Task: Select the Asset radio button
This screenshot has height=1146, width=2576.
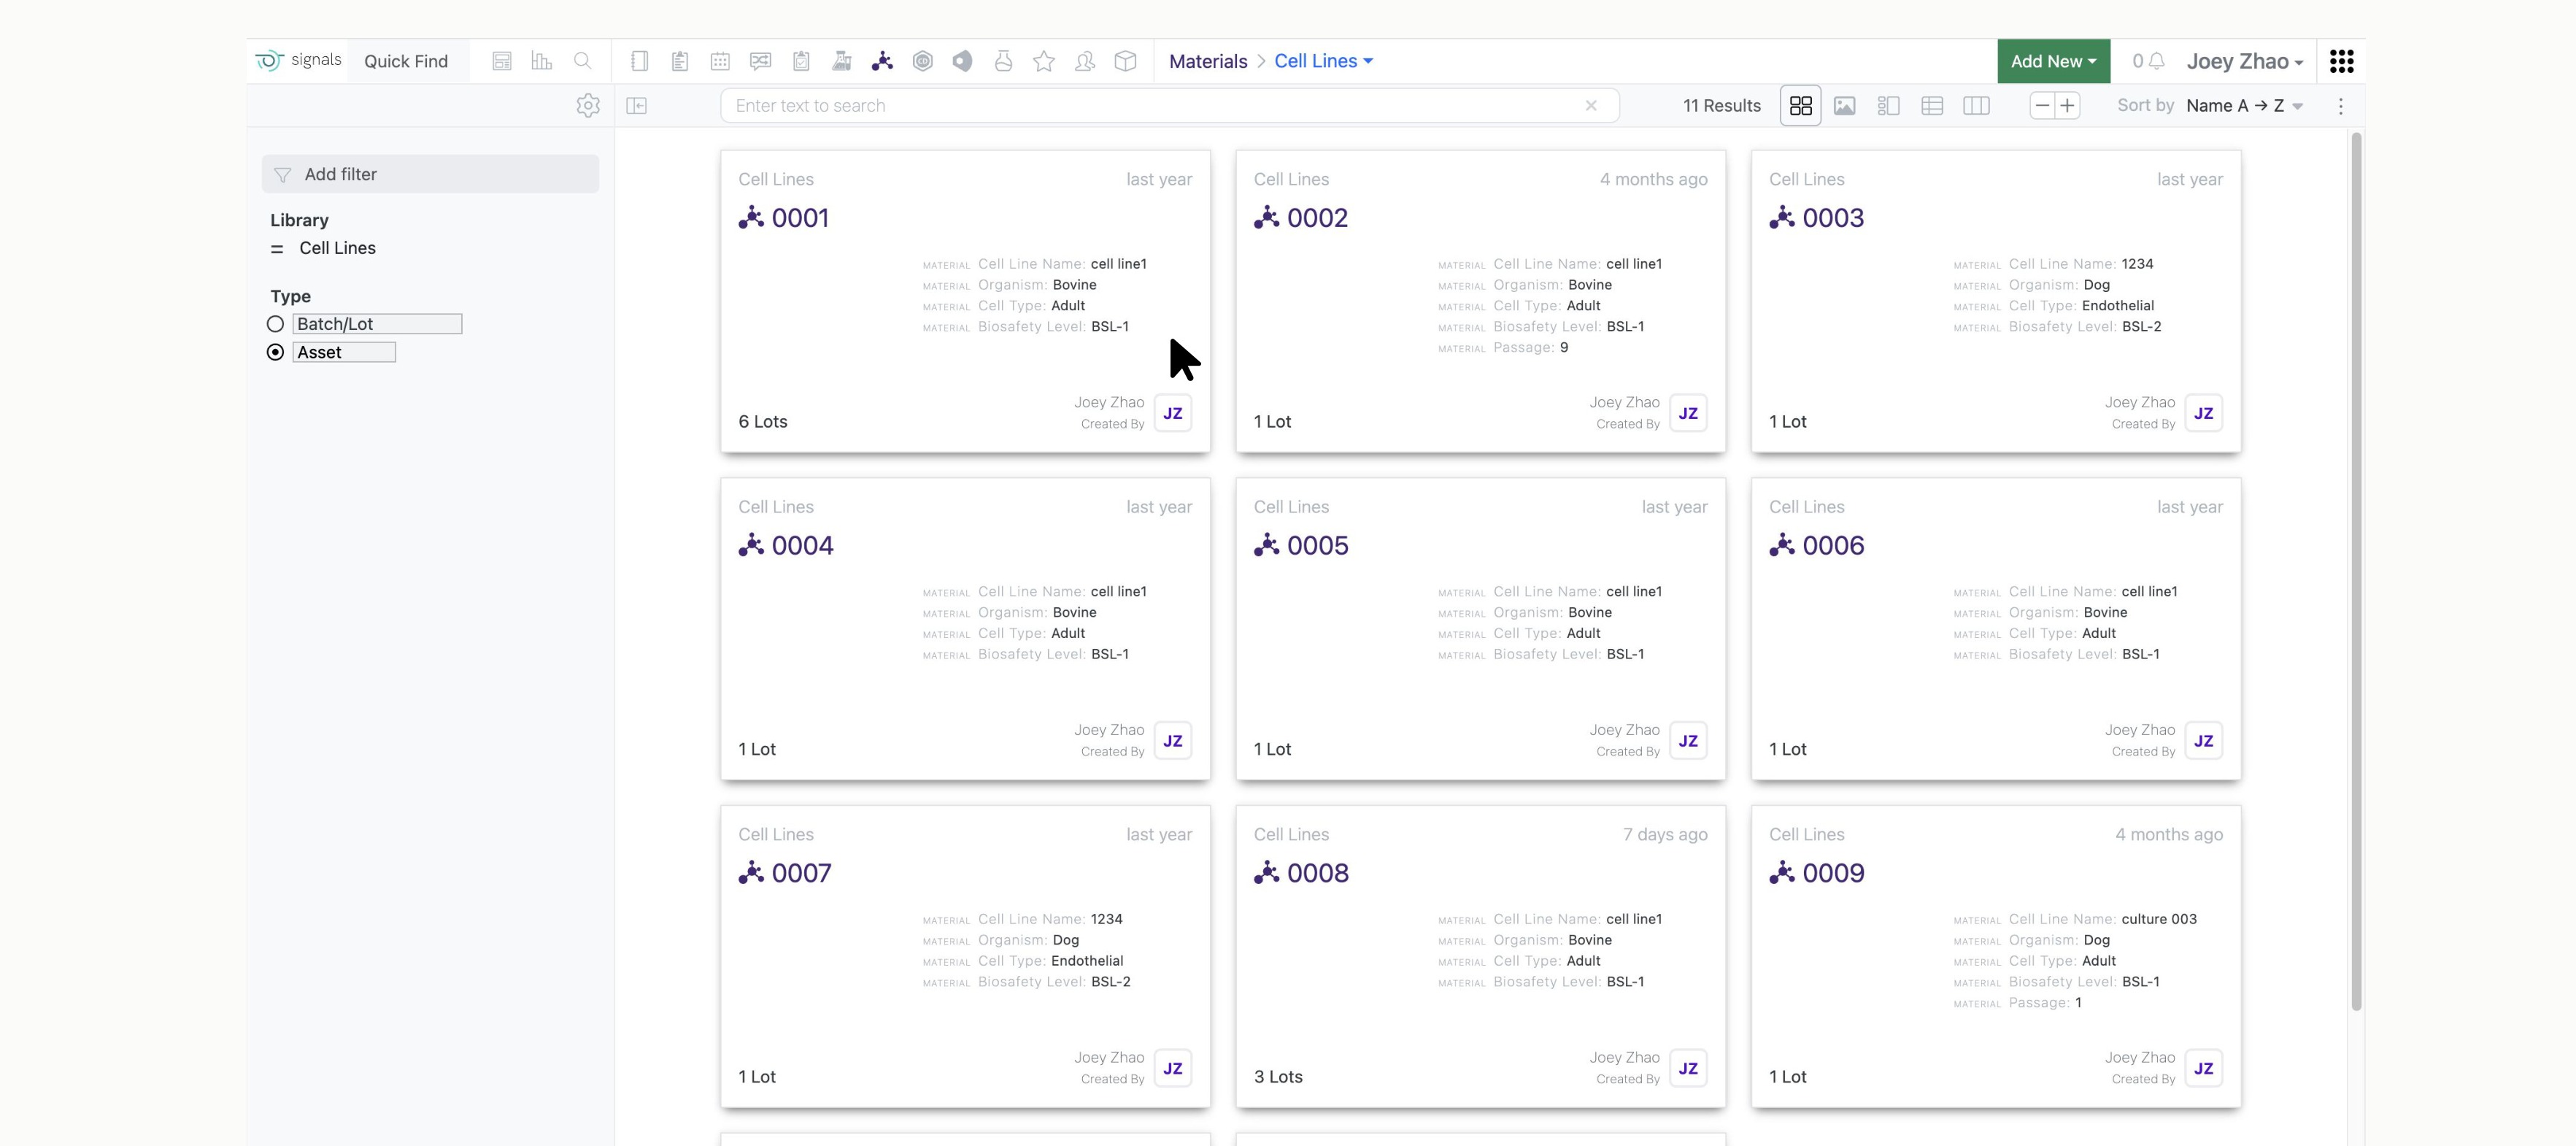Action: click(275, 352)
